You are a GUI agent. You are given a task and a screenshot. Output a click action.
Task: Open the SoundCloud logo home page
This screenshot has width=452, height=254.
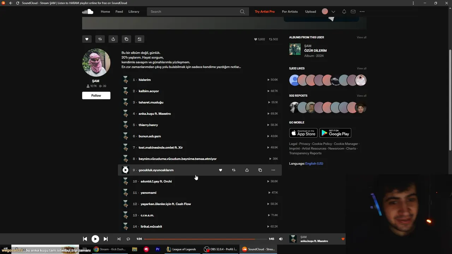[x=88, y=12]
